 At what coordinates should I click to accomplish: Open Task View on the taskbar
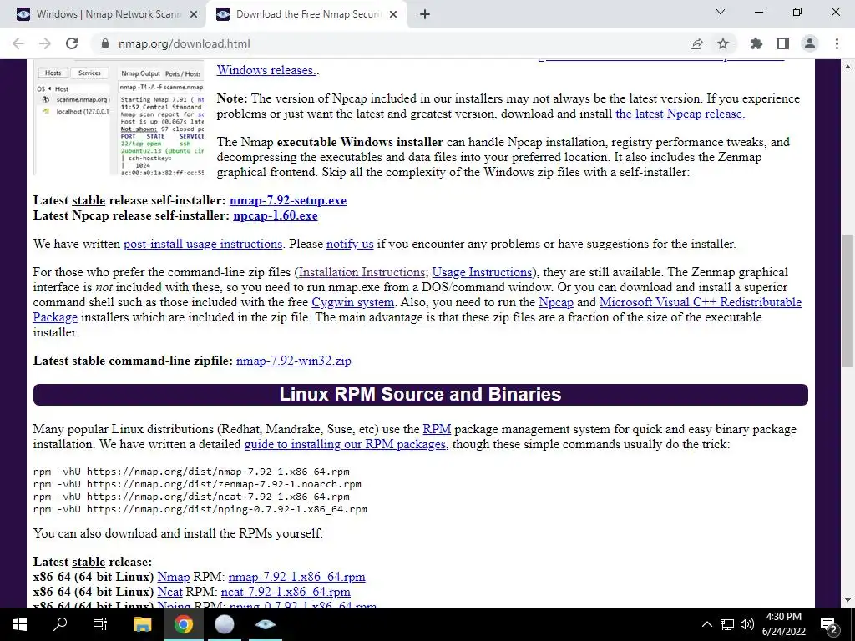(x=100, y=624)
